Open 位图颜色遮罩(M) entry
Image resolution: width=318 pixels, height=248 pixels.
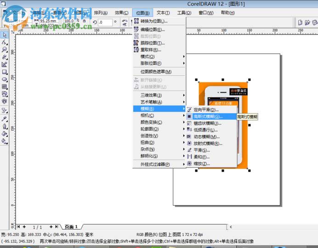coord(159,72)
